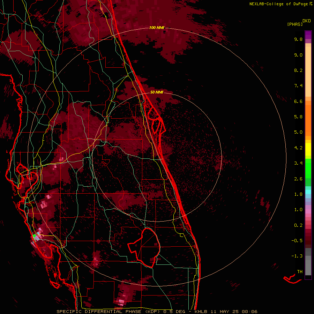The width and height of the screenshot is (314, 314).
Task: Click the yellow band of the color bar
Action: click(x=308, y=149)
